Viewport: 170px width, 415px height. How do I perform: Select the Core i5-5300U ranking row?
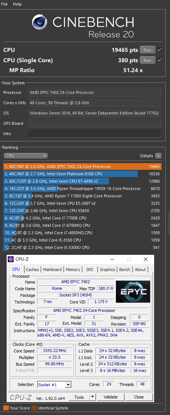(x=82, y=247)
